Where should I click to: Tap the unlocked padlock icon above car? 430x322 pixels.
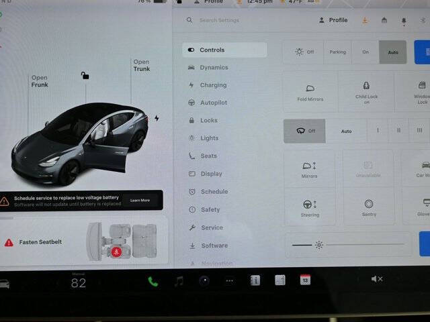click(85, 75)
